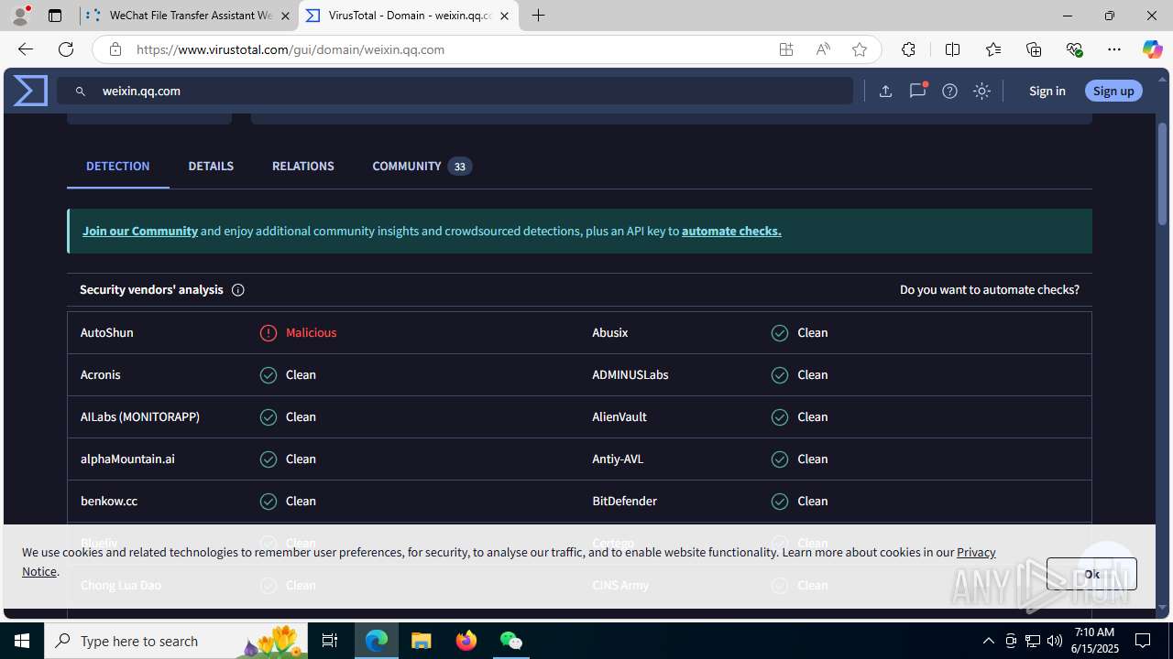Switch to the DETAILS tab
The image size is (1173, 659).
click(211, 166)
